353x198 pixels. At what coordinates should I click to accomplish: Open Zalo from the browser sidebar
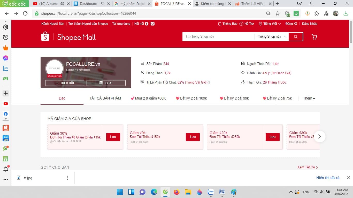(x=5, y=68)
